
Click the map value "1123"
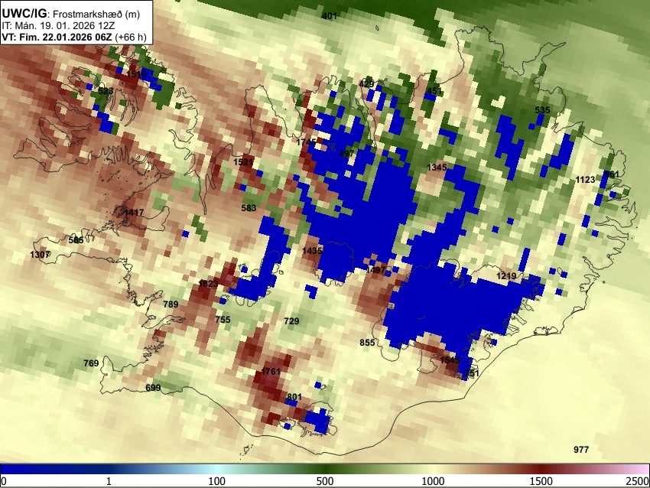point(585,180)
